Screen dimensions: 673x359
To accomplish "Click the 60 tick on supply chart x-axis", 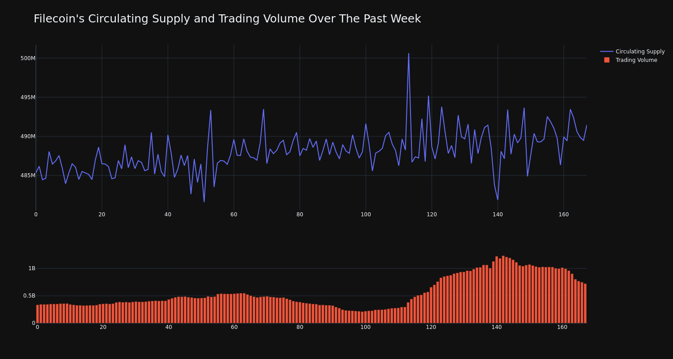I will [234, 215].
